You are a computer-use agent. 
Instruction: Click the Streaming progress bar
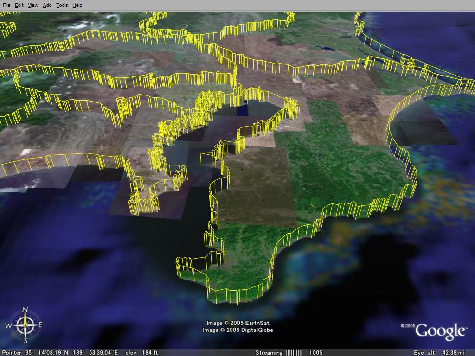pyautogui.click(x=294, y=352)
